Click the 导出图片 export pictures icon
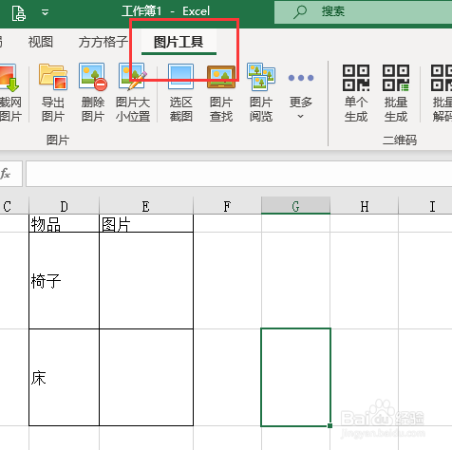 coord(53,93)
